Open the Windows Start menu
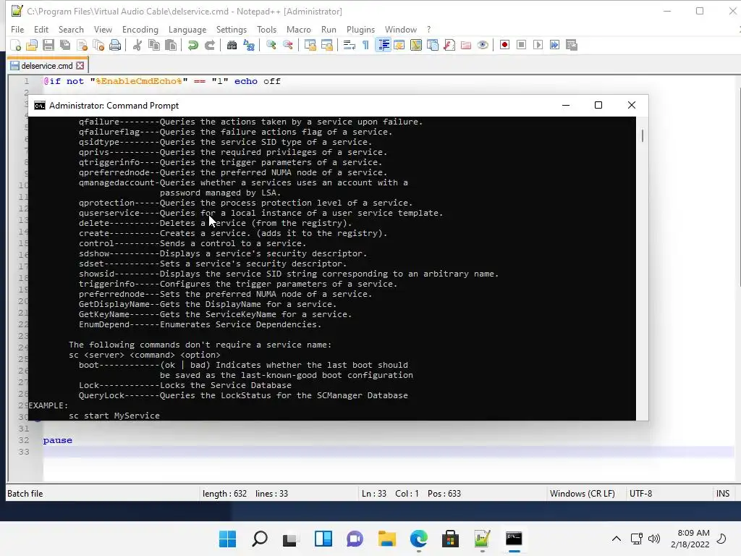741x556 pixels. [x=227, y=539]
